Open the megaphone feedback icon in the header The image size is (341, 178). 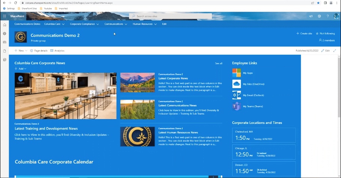(311, 16)
